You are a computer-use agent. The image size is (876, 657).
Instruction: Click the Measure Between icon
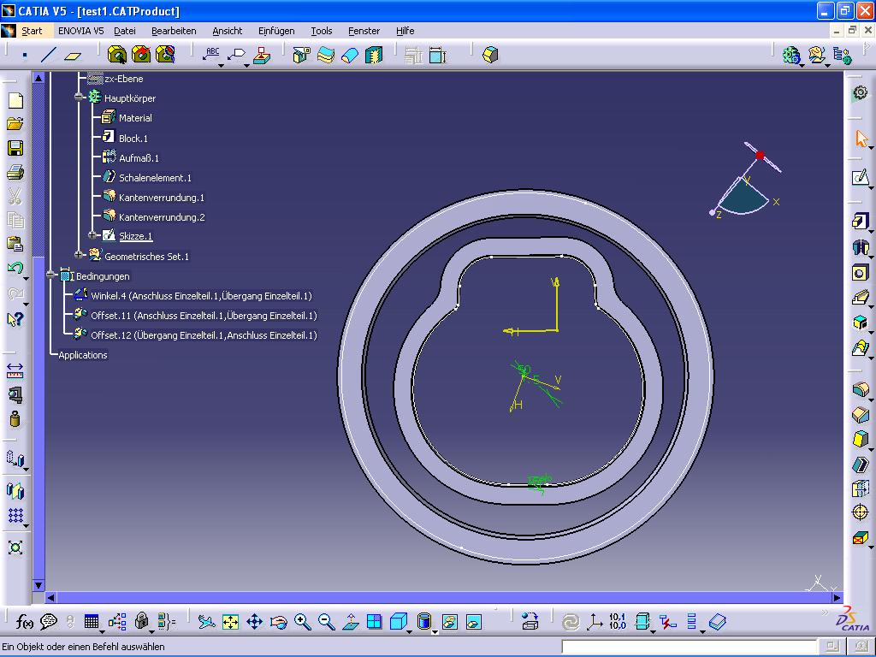pos(15,370)
